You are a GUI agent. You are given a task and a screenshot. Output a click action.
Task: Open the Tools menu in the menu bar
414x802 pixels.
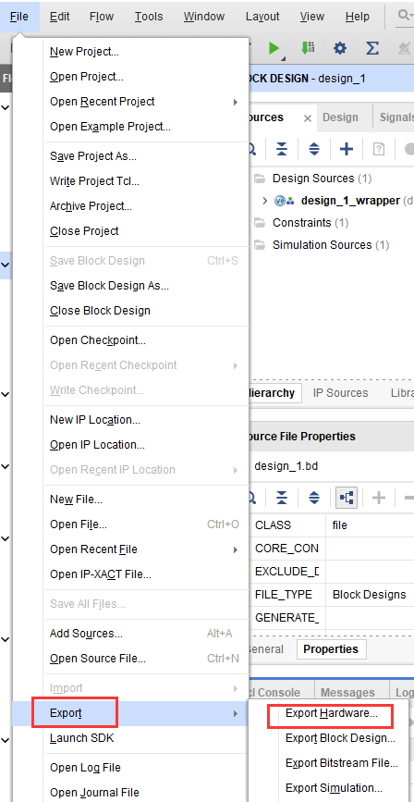pos(149,17)
